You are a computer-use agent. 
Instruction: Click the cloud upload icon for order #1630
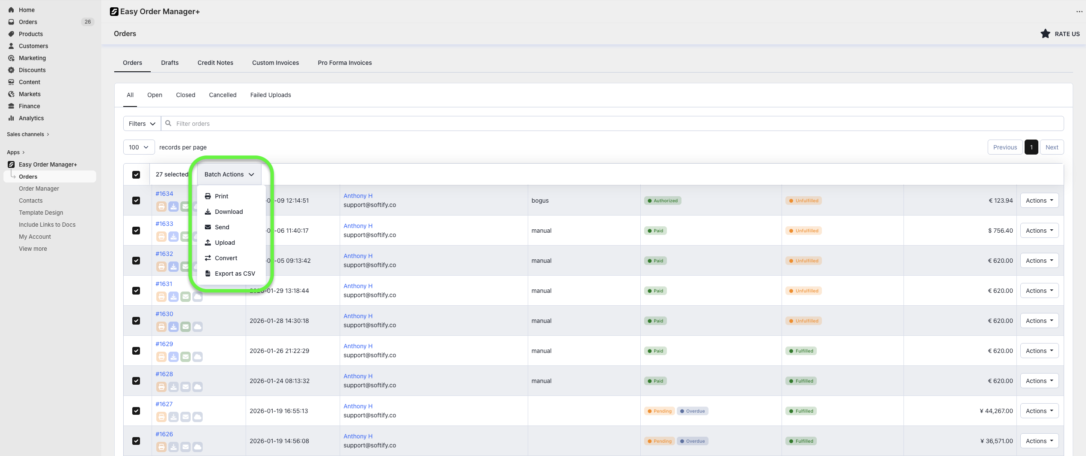198,327
